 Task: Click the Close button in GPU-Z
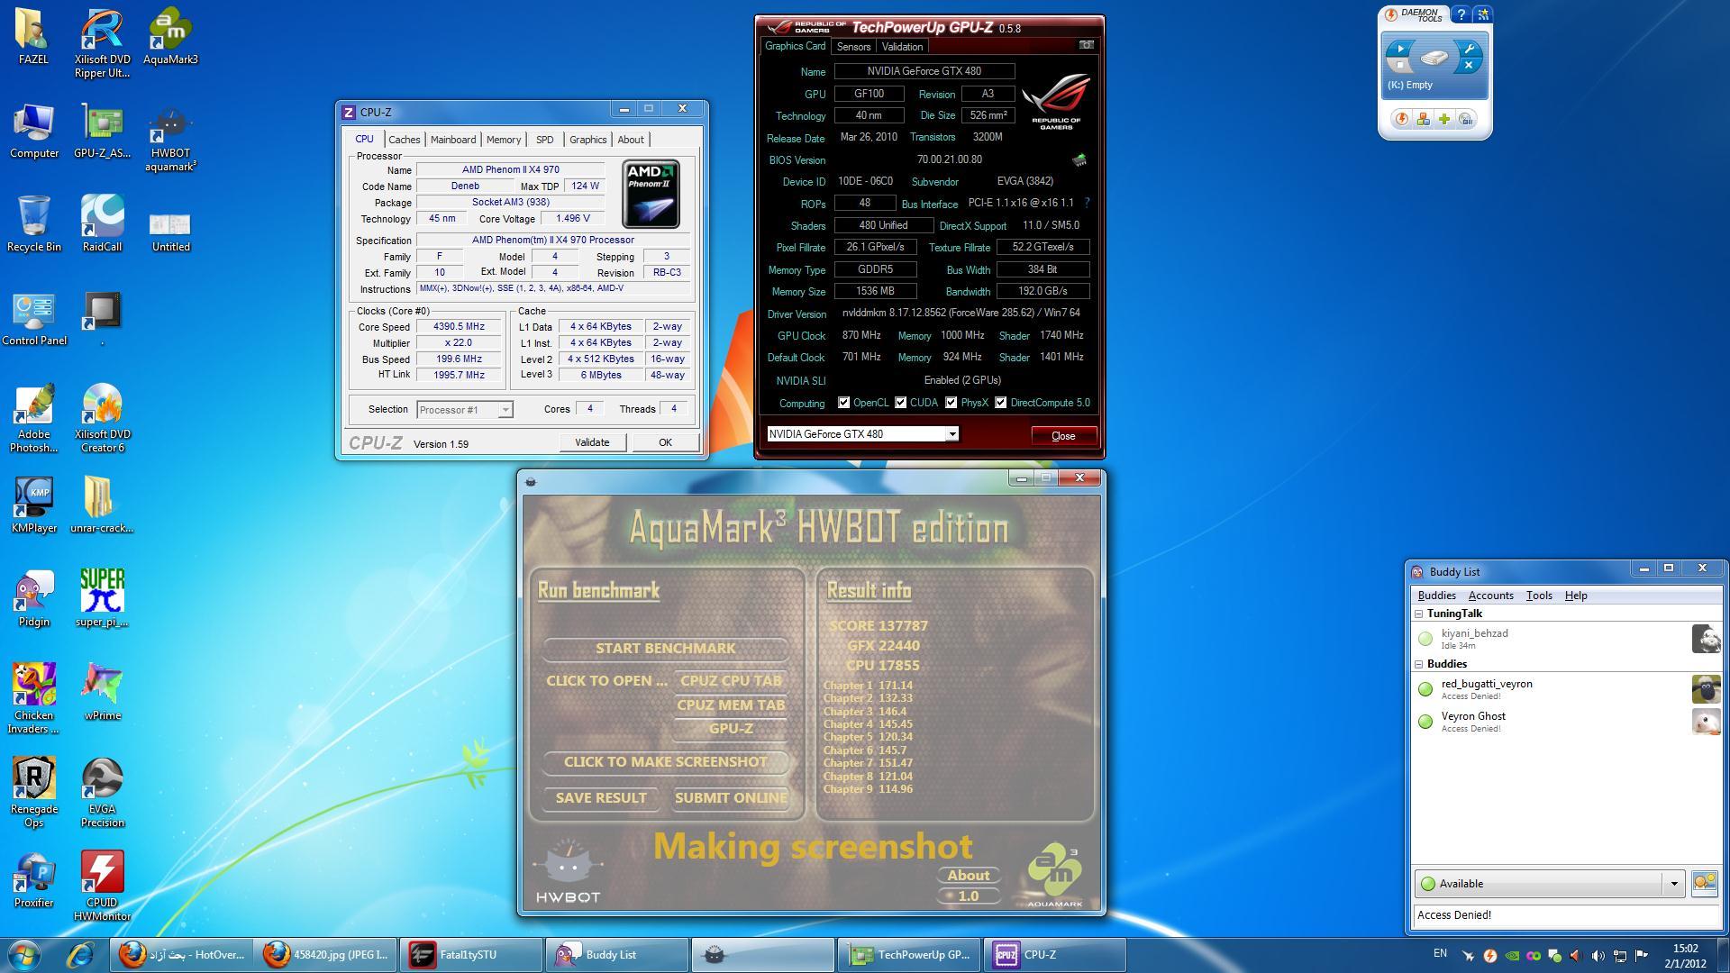(1063, 436)
